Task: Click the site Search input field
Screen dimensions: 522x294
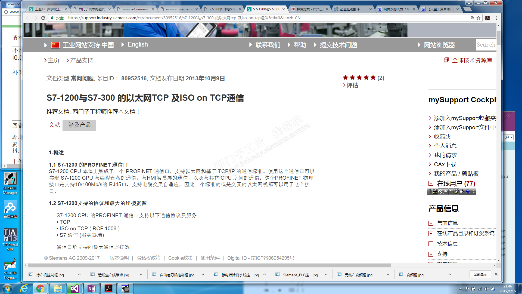Action: coord(486,45)
